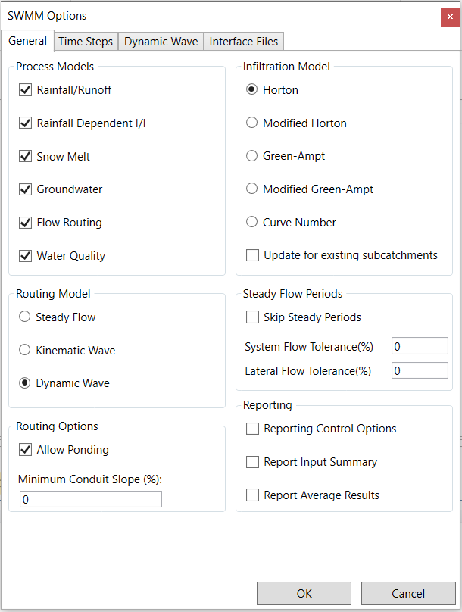This screenshot has height=612, width=462.
Task: Toggle the Snow Melt checkbox
Action: click(26, 157)
